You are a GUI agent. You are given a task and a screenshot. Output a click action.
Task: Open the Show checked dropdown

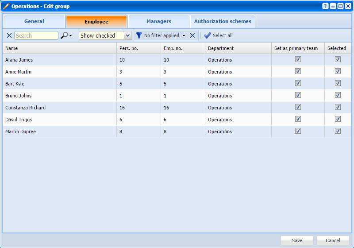click(127, 35)
